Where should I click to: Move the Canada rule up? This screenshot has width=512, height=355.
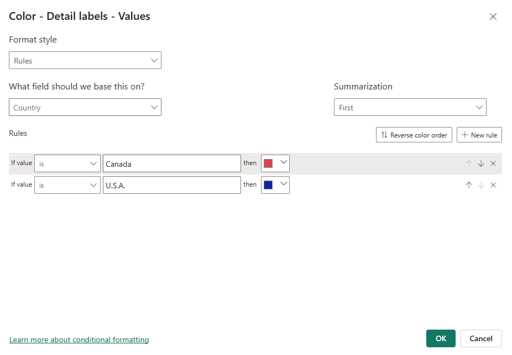[x=469, y=163]
